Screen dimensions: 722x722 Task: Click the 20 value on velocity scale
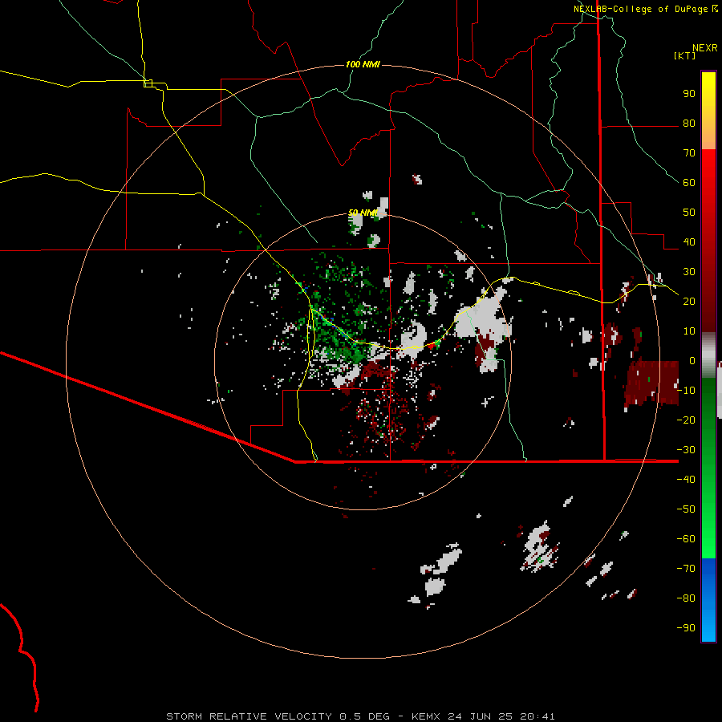coord(689,302)
